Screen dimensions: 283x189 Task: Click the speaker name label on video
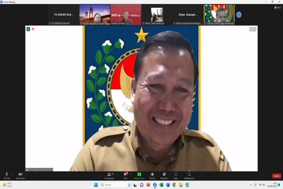(39, 170)
